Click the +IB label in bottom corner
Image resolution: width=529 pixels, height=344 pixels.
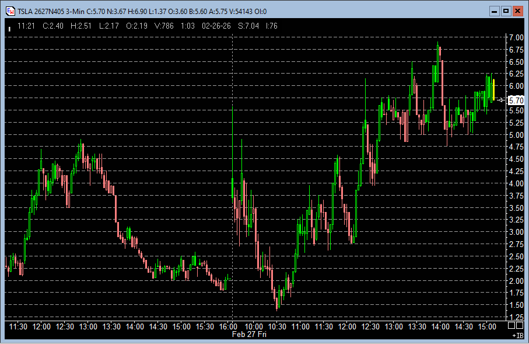click(517, 336)
